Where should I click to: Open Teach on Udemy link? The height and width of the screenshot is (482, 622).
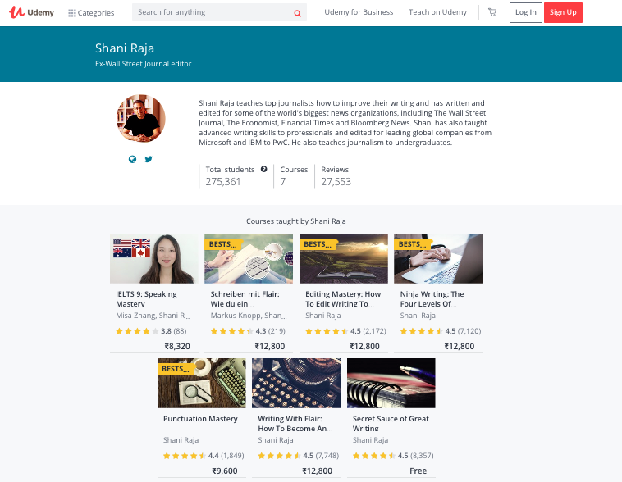[437, 12]
